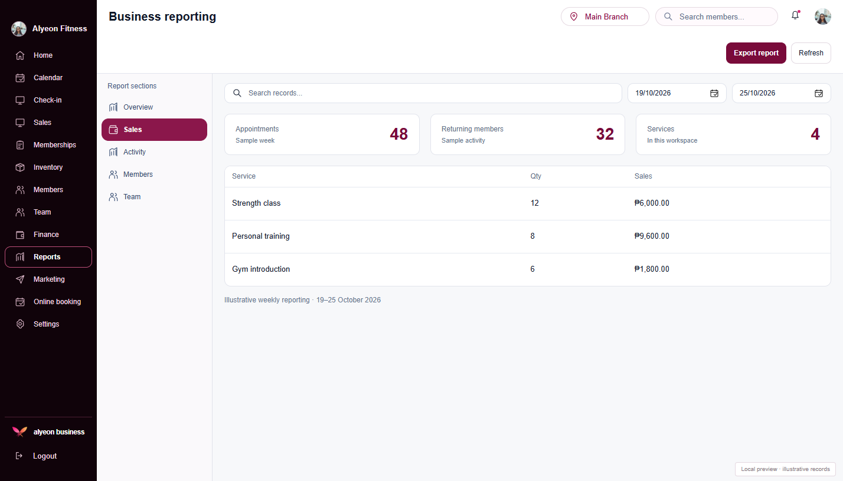
Task: Select the Gym introduction row
Action: coord(528,269)
